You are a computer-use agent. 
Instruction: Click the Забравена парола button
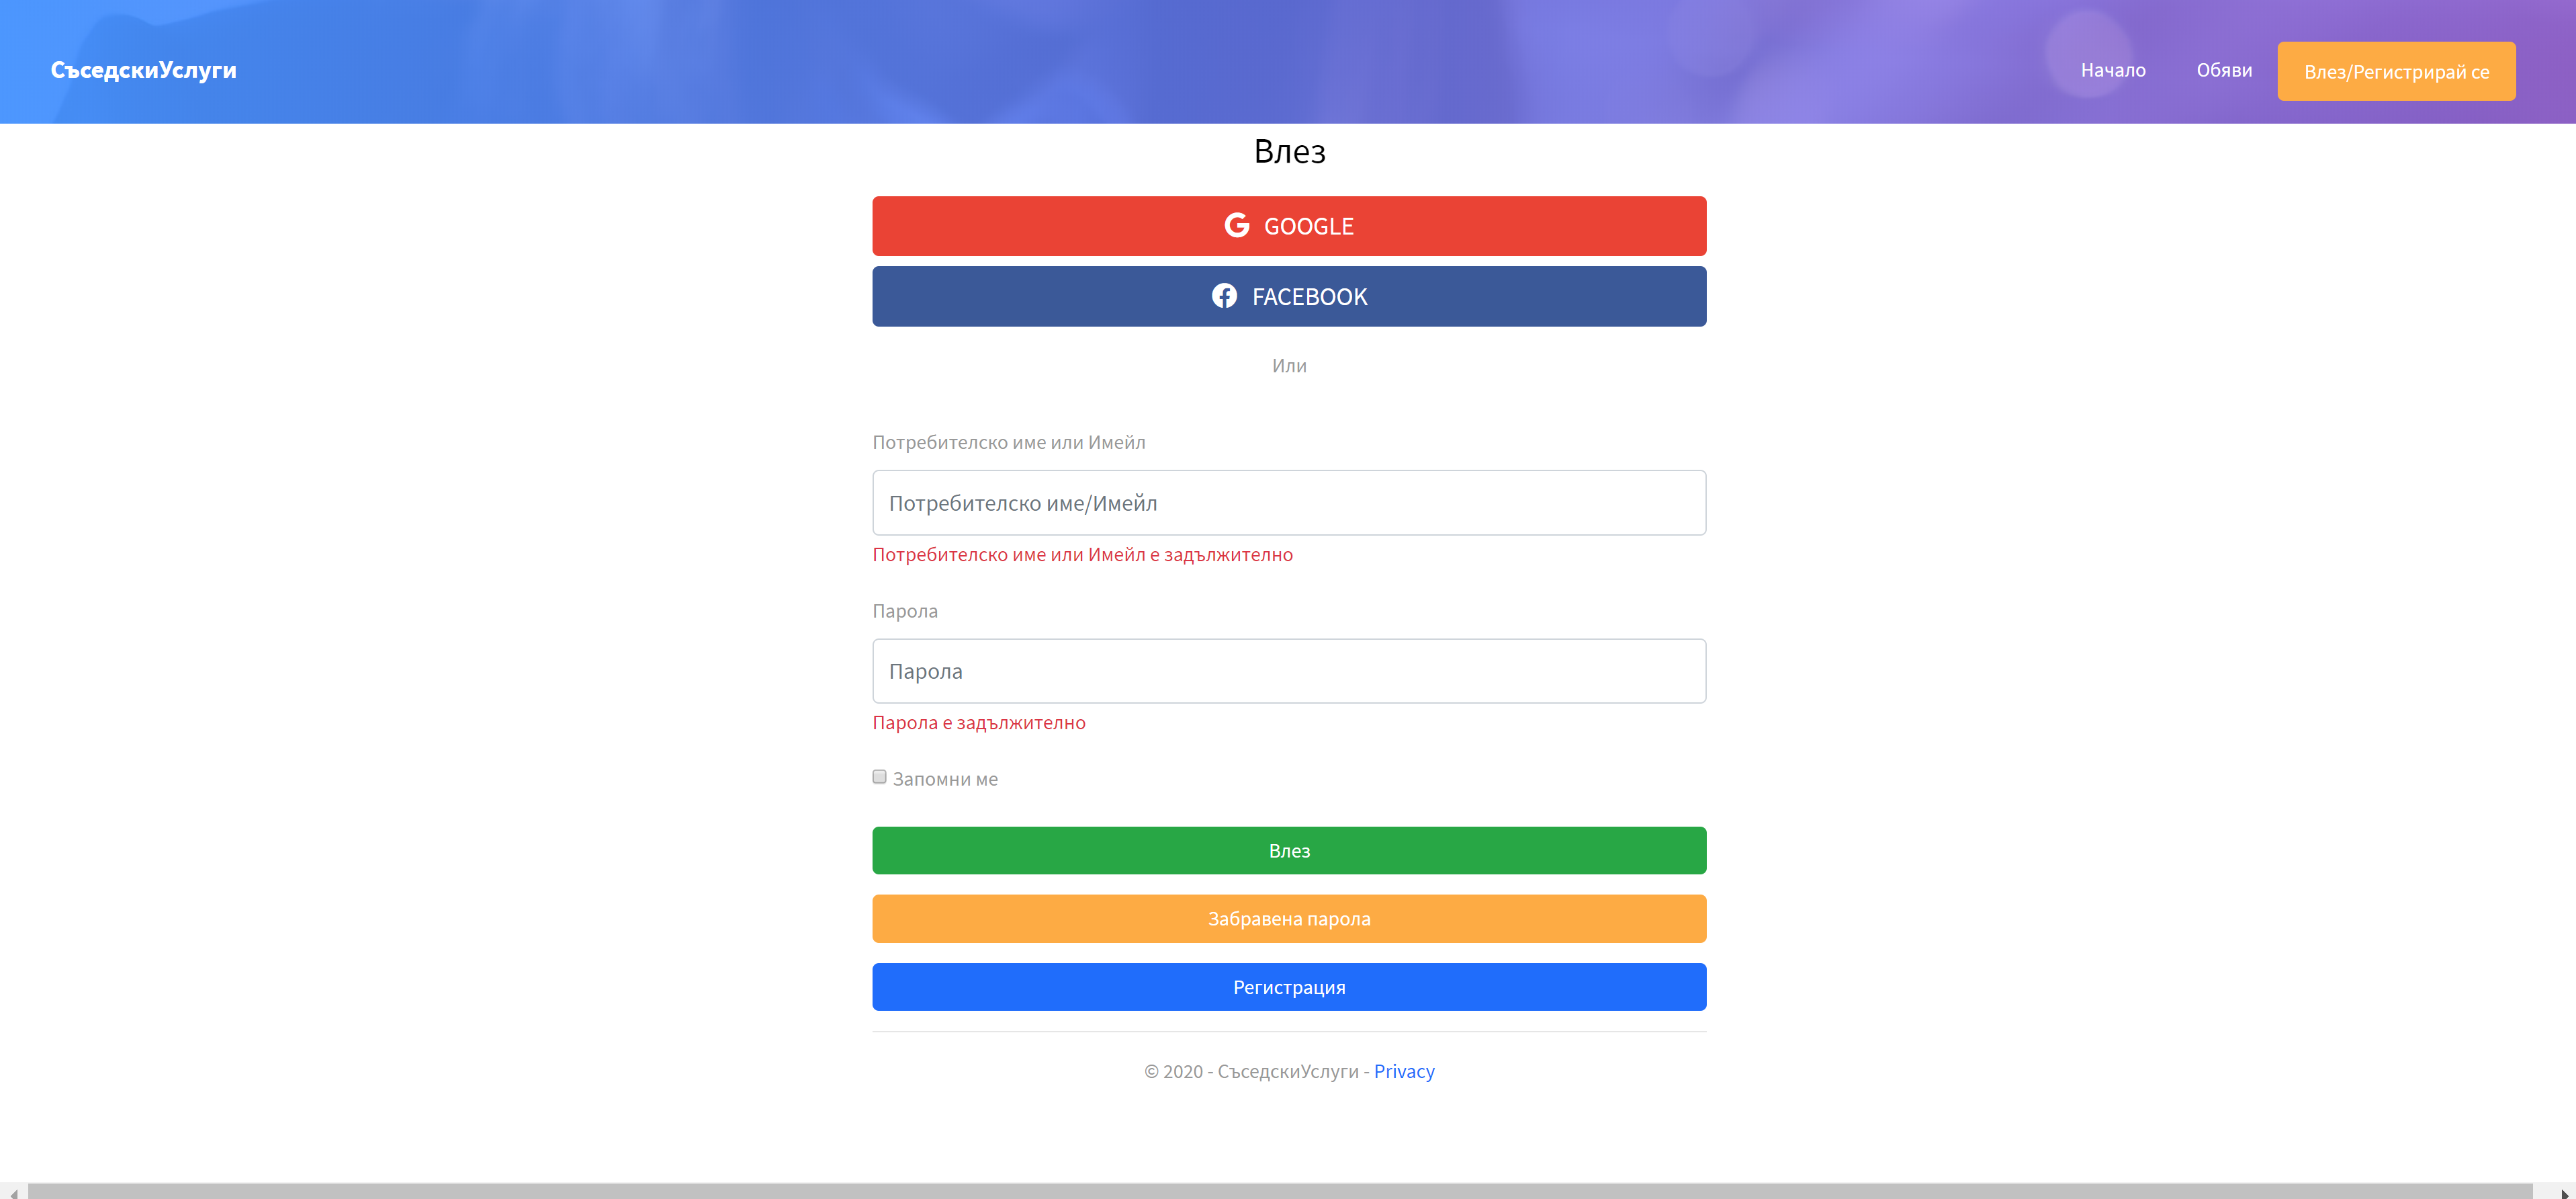click(x=1288, y=919)
